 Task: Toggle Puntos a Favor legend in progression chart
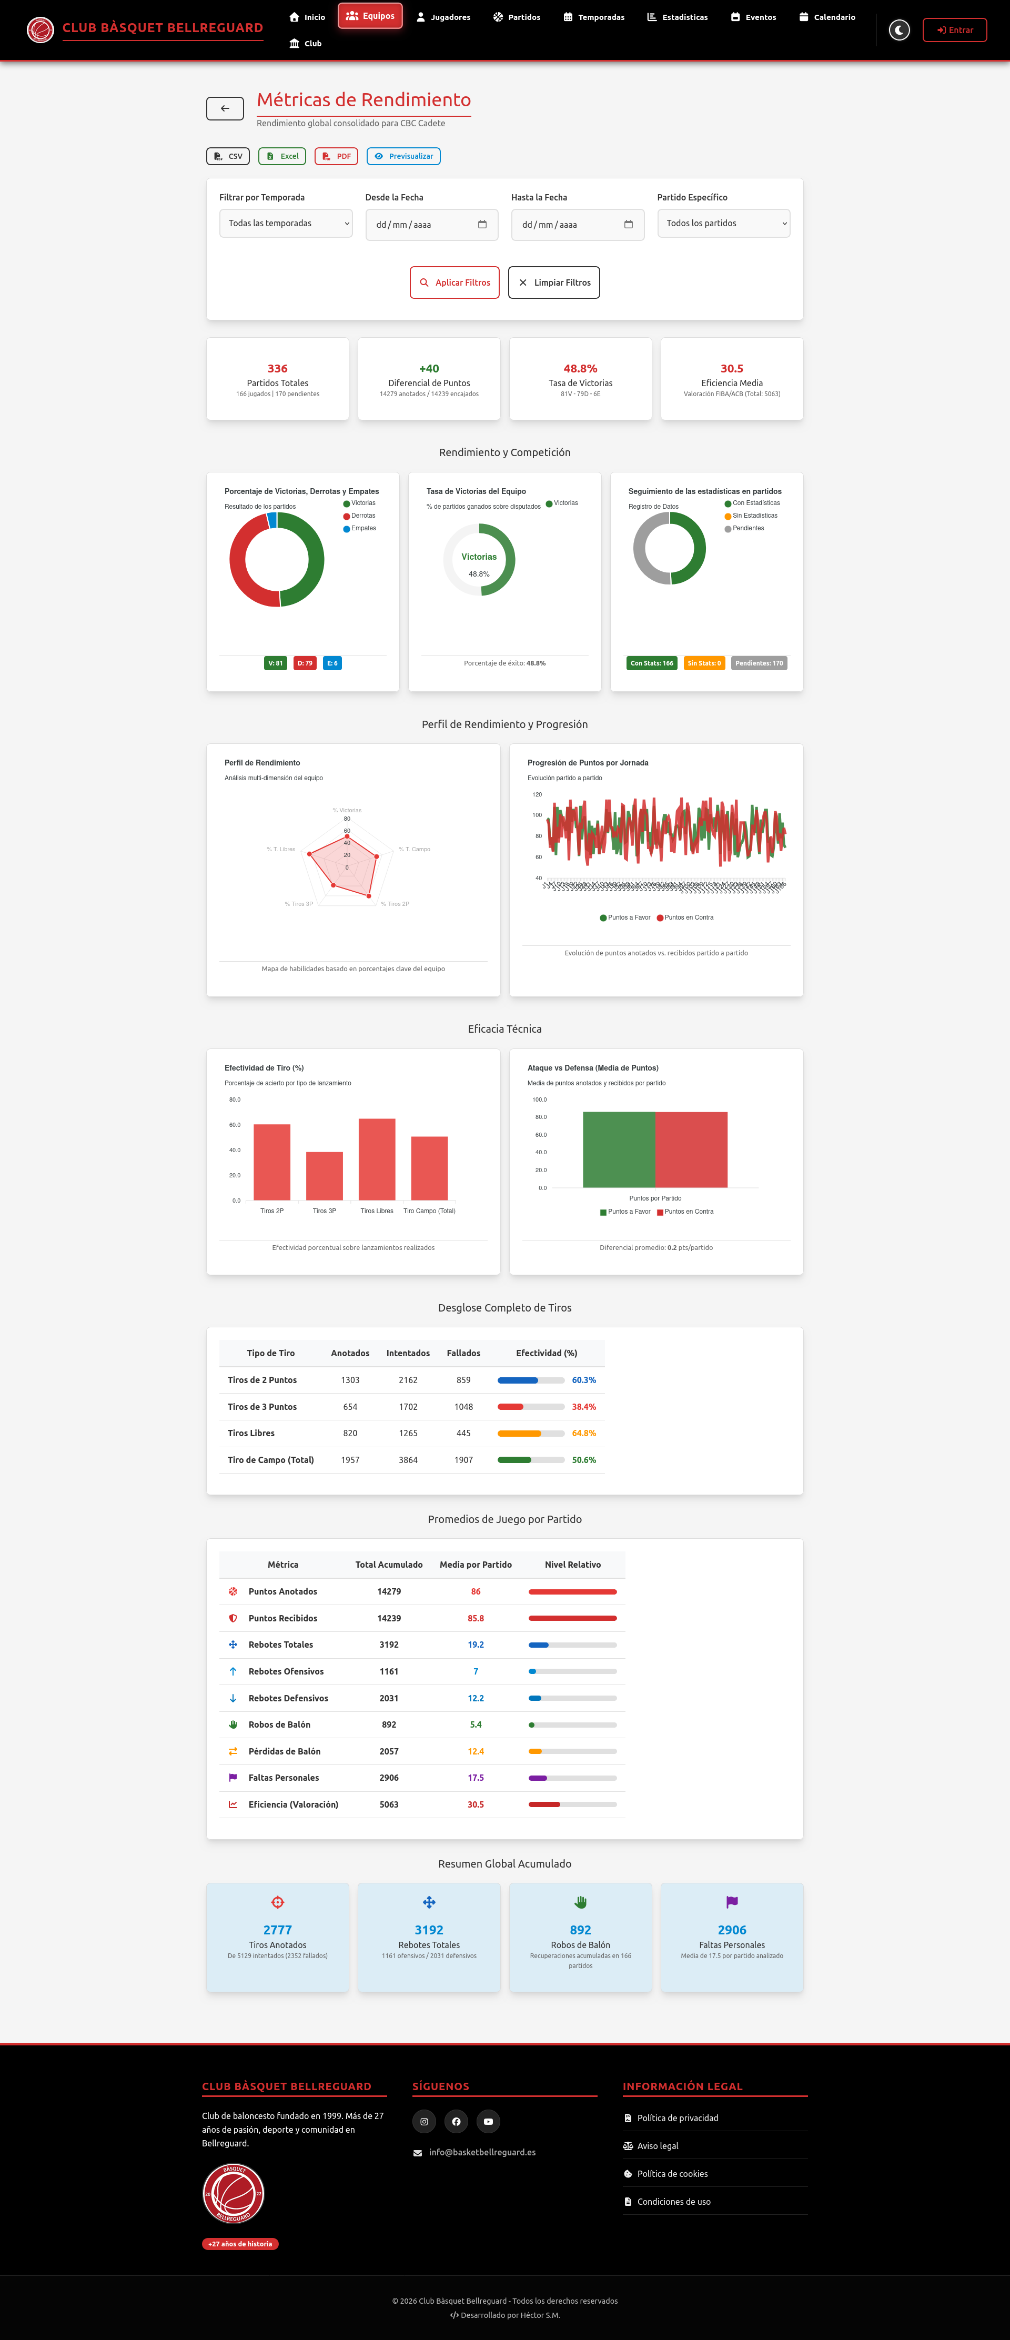tap(625, 917)
